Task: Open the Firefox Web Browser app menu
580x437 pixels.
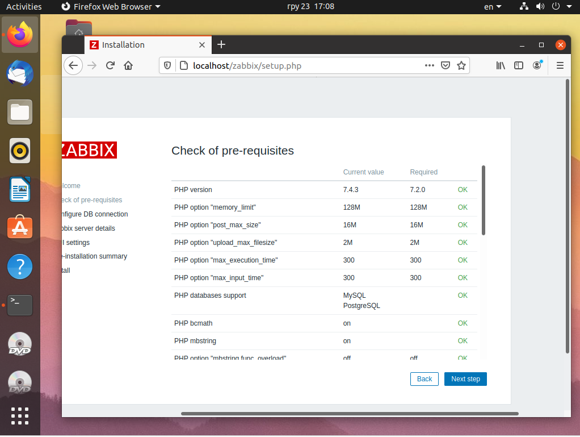Action: [111, 7]
